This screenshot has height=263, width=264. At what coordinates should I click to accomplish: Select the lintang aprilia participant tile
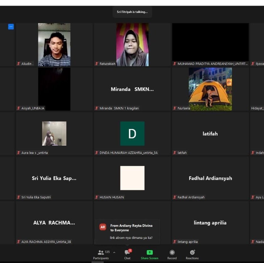pos(210,223)
